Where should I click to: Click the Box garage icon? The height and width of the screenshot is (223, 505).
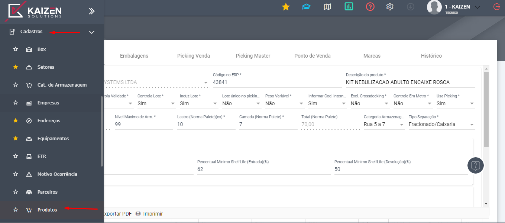[29, 49]
